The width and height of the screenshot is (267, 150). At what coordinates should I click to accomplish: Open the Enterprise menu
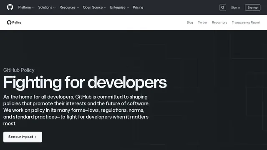click(119, 7)
